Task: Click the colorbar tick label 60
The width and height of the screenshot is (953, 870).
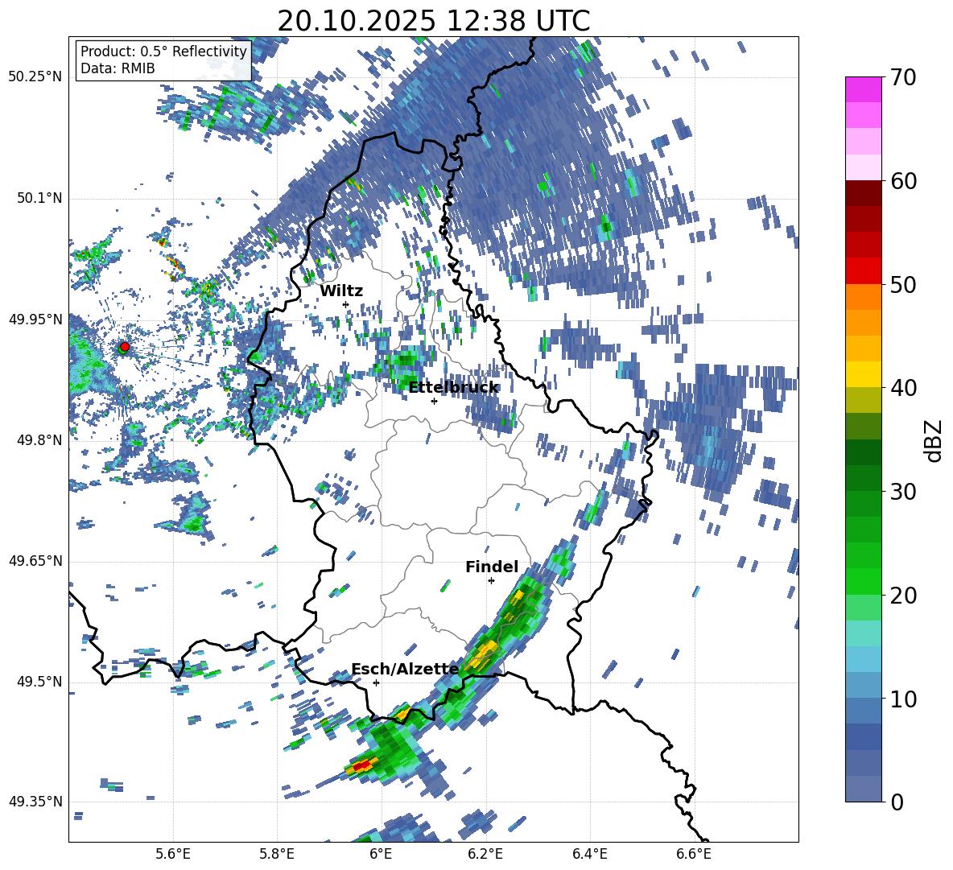Action: pyautogui.click(x=903, y=181)
